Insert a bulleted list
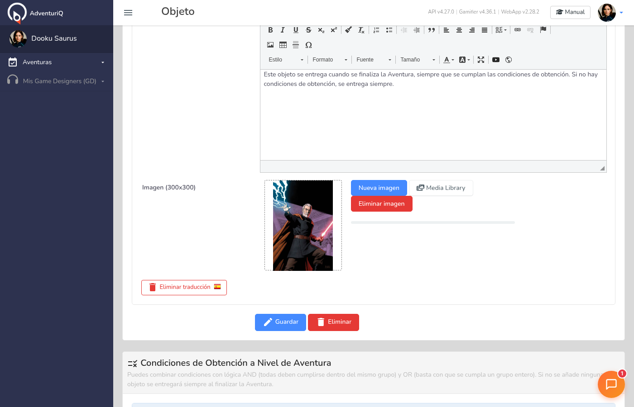Viewport: 634px width, 407px height. (389, 30)
